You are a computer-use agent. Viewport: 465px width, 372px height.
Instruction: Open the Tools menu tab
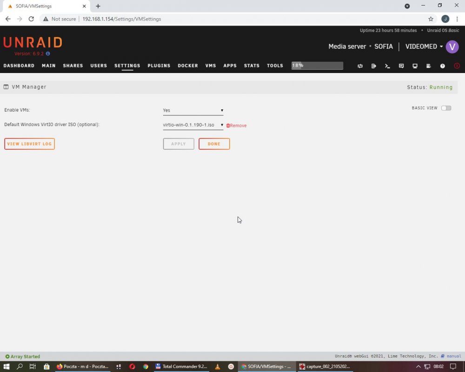(x=275, y=66)
